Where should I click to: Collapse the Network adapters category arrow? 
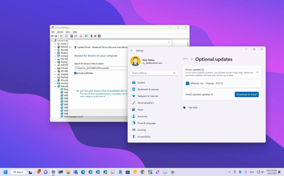[55, 86]
